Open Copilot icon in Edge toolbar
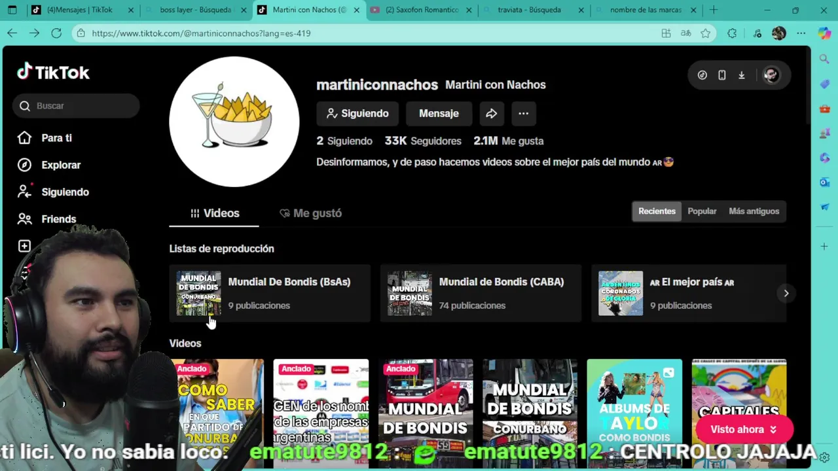The image size is (838, 471). [x=824, y=33]
